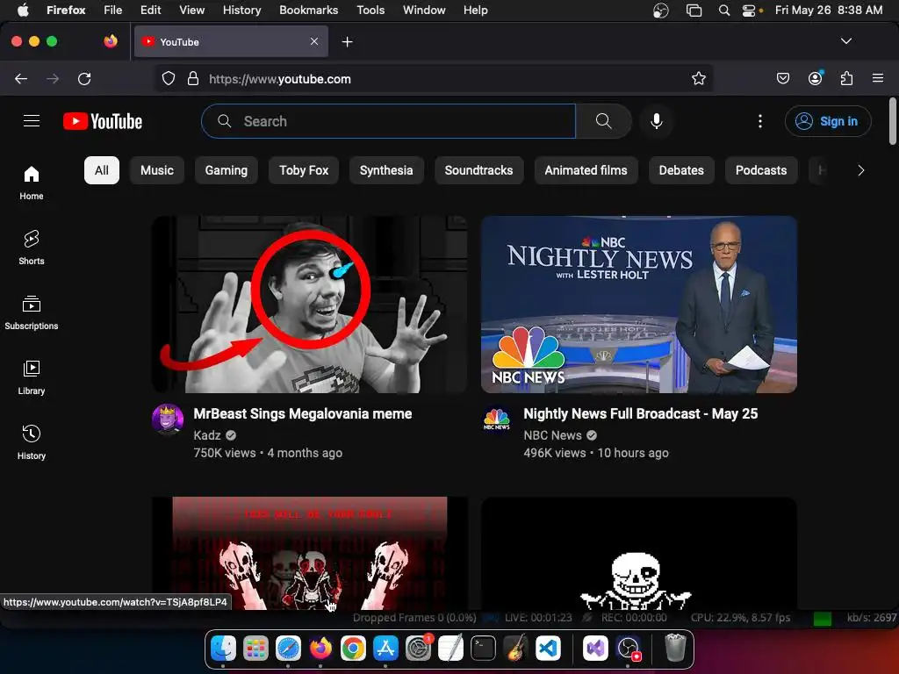
Task: Open YouTube settings three-dot menu
Action: [x=759, y=121]
